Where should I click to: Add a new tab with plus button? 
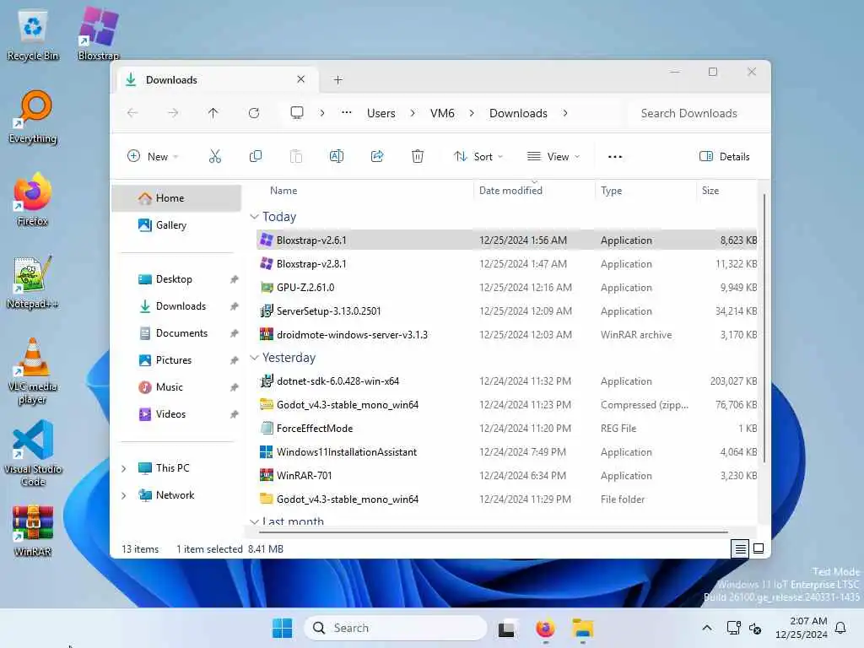tap(337, 80)
